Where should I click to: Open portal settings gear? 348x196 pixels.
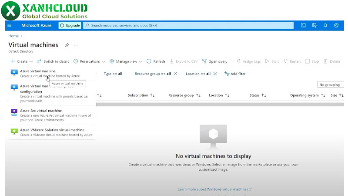pos(336,25)
